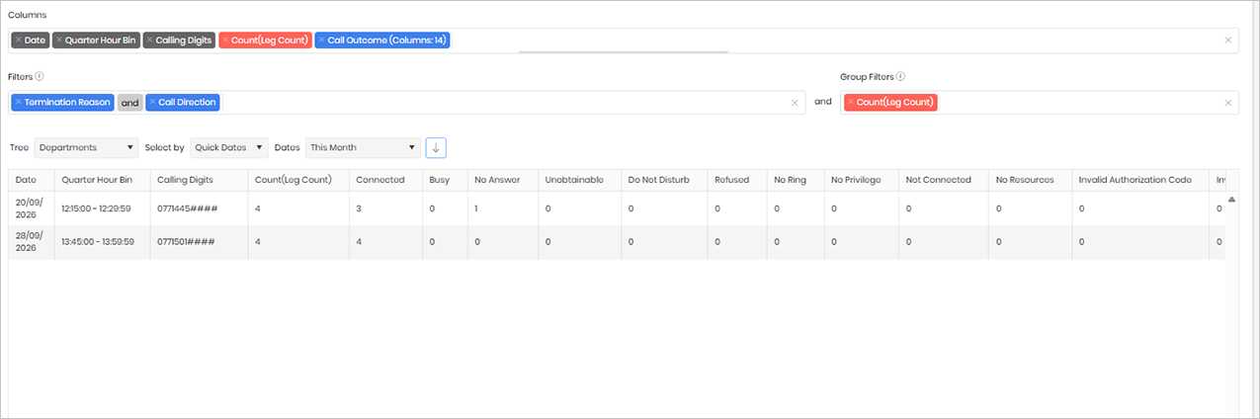Click the Connected value 3
The height and width of the screenshot is (419, 1260).
(359, 209)
